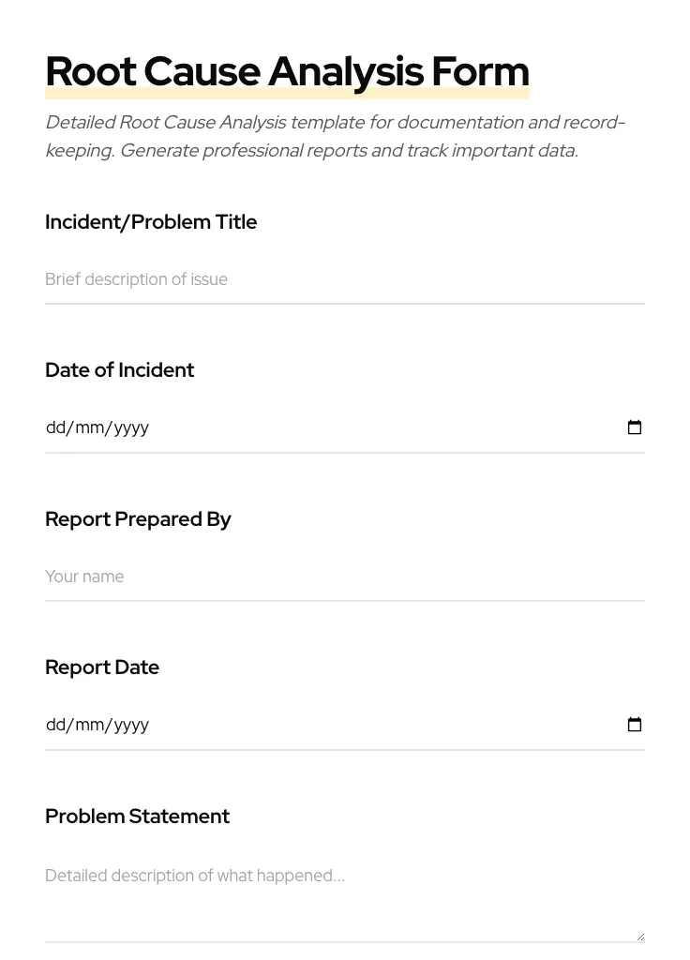Click the Date of Incident label

coord(119,370)
